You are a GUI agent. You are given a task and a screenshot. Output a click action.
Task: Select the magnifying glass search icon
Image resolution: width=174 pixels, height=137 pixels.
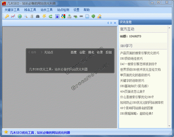pos(26,16)
